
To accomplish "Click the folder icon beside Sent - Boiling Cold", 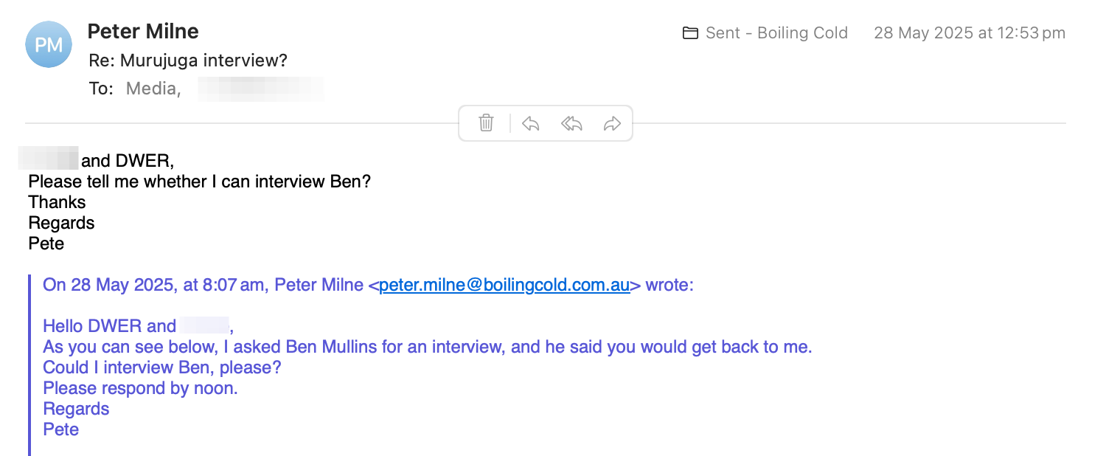I will click(690, 33).
